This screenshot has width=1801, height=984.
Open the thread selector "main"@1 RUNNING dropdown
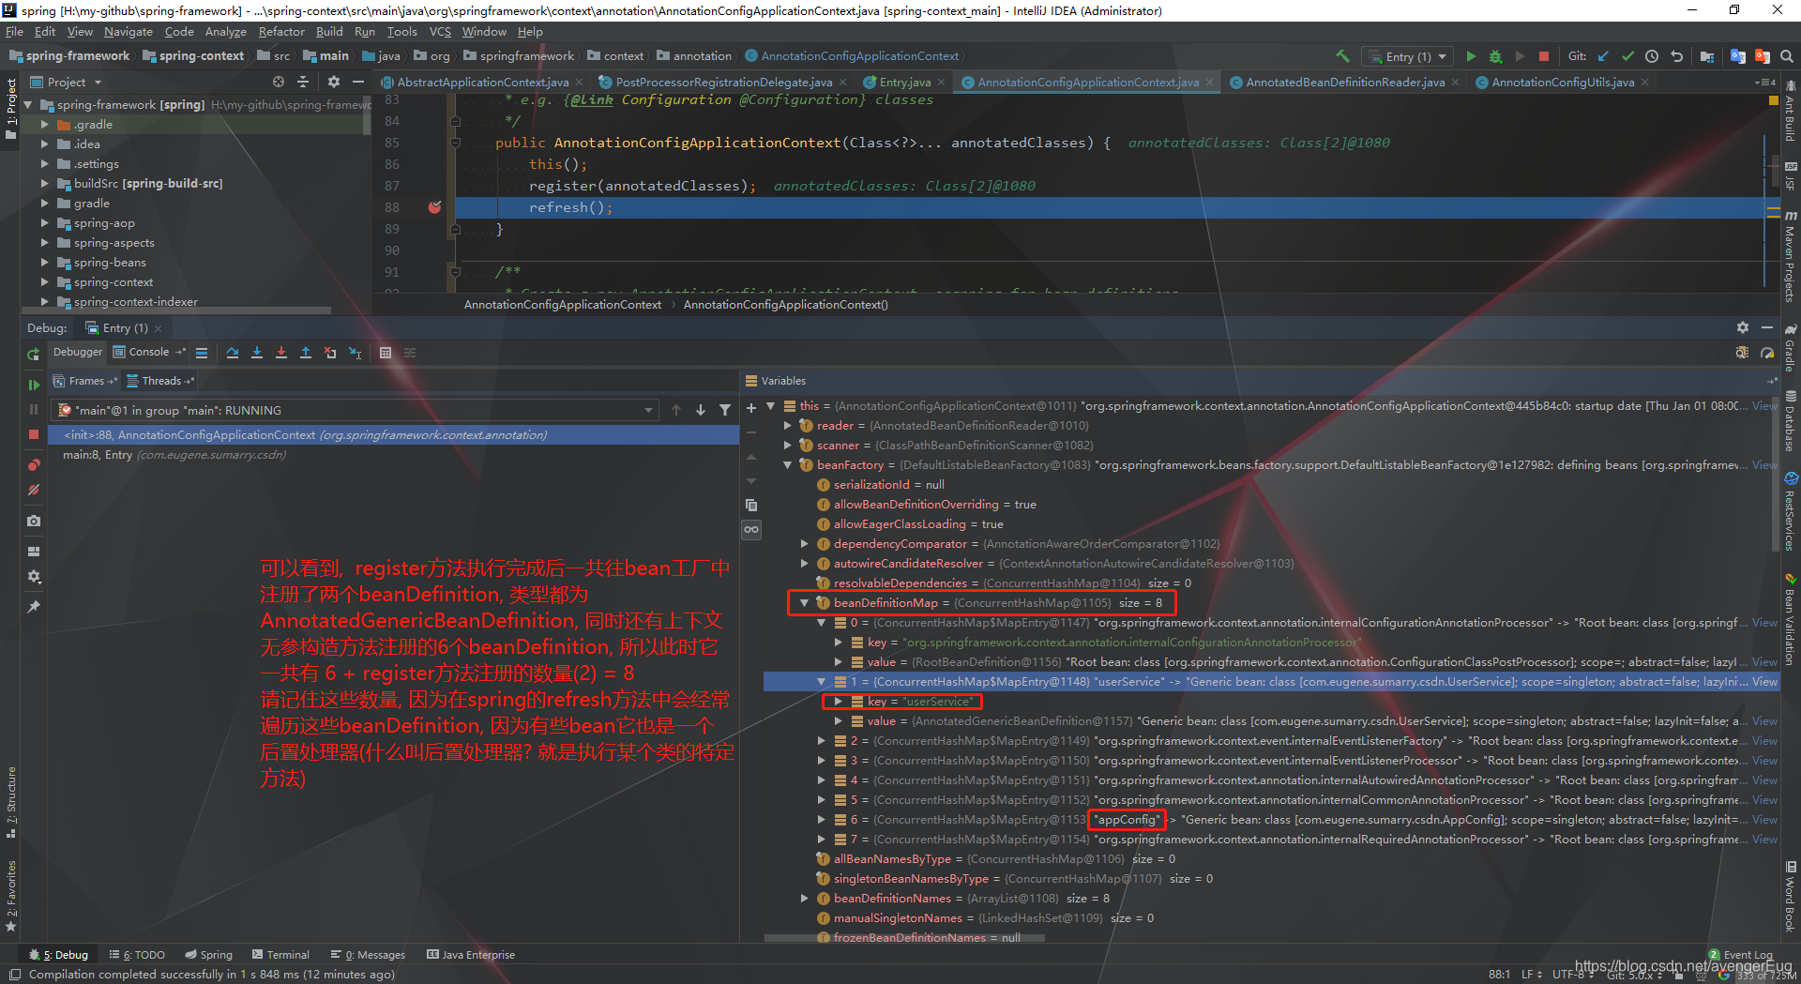pyautogui.click(x=356, y=410)
